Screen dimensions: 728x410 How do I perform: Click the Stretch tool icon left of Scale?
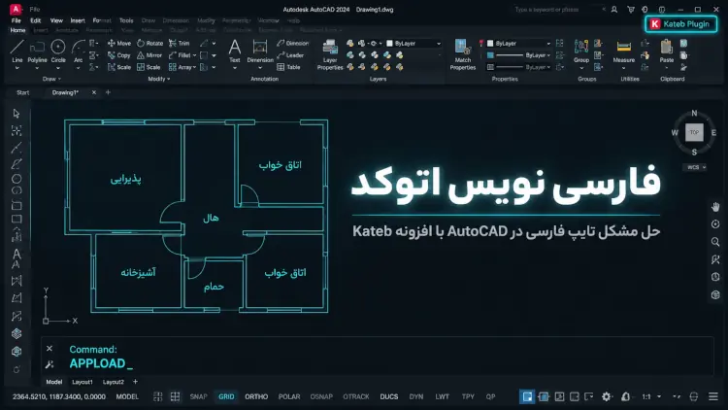(112, 67)
